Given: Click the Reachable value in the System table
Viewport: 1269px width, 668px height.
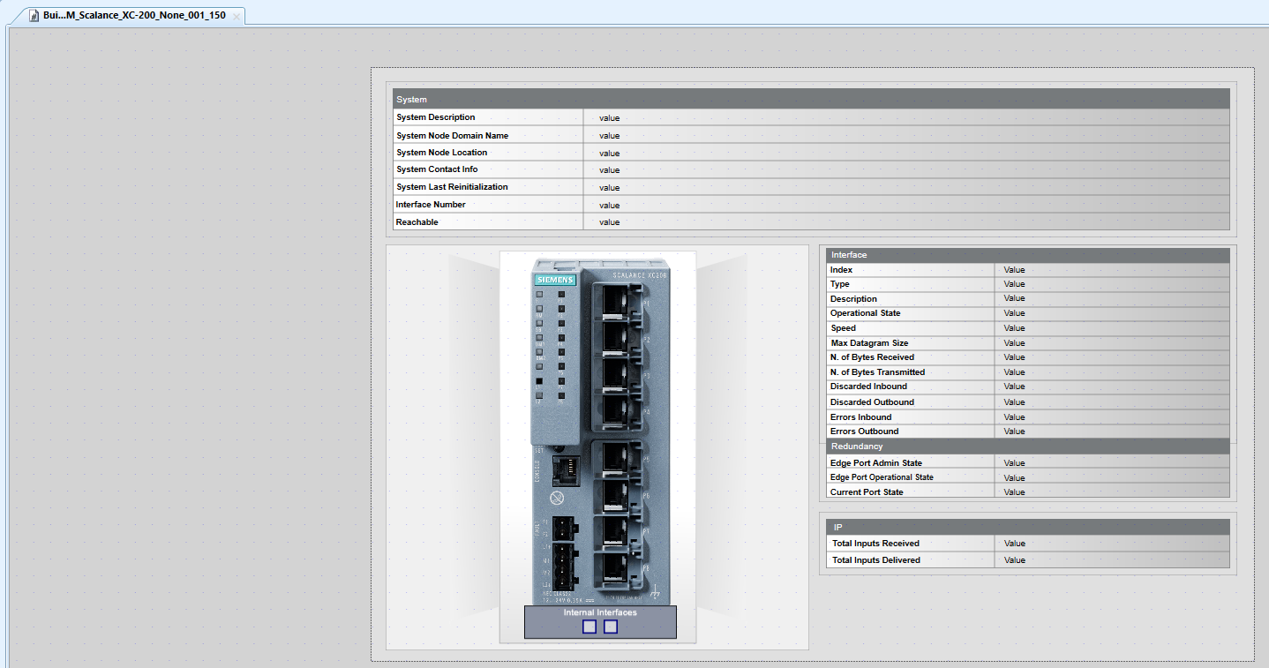Looking at the screenshot, I should 609,221.
